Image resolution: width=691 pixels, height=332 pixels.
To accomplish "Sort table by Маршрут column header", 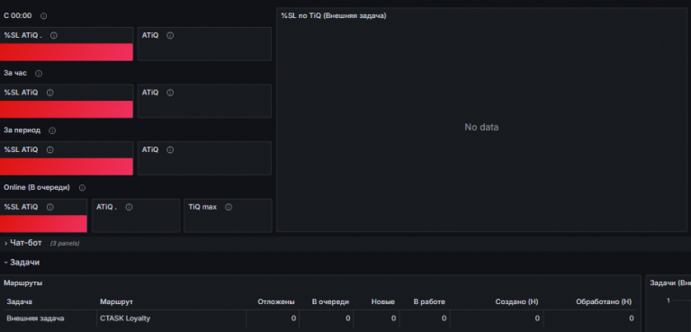I will 116,302.
